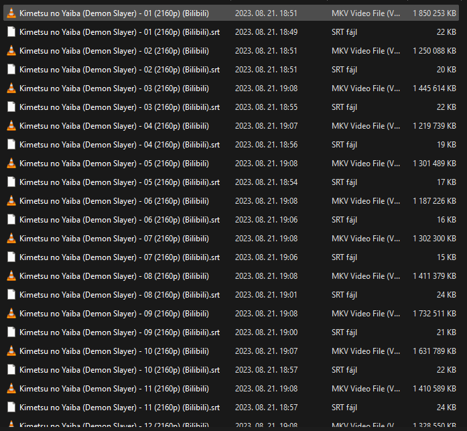Click the VLC cone icon of episode 10 MKV
The width and height of the screenshot is (467, 431).
tap(11, 351)
